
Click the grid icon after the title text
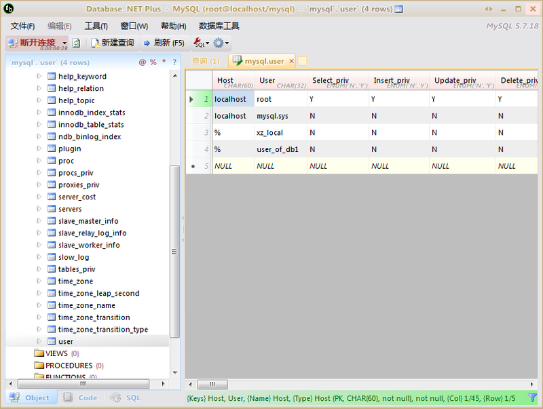(399, 9)
